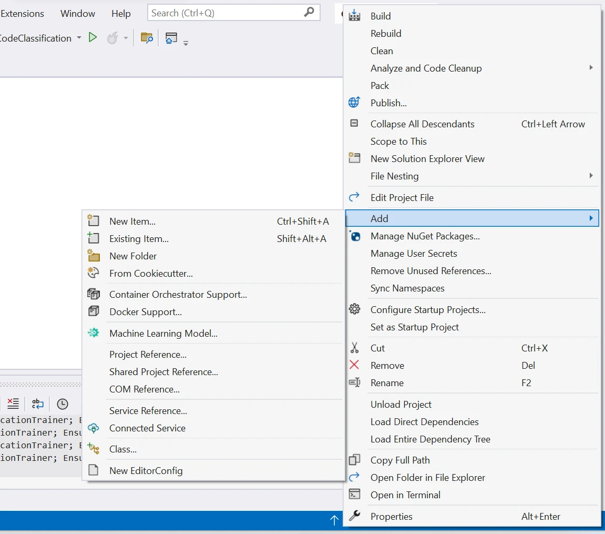Image resolution: width=605 pixels, height=534 pixels.
Task: Click the Hot Reload flame icon
Action: pos(112,38)
